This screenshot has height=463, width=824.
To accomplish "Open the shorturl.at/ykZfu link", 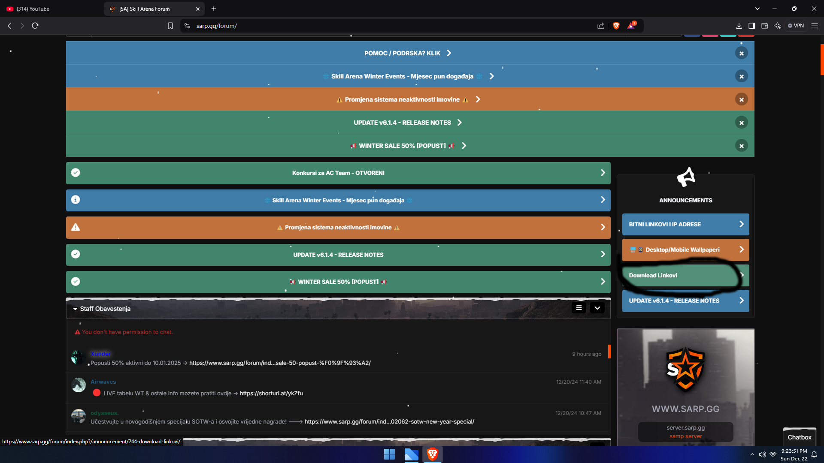I will coord(271,393).
